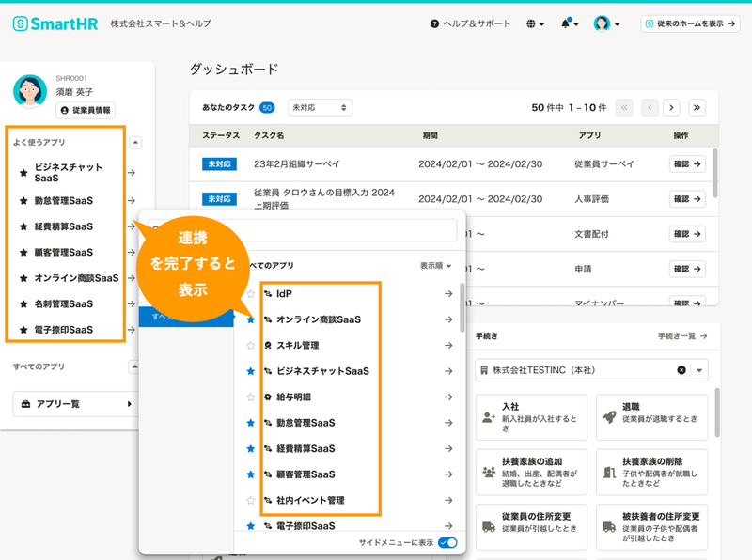The height and width of the screenshot is (560, 752).
Task: Open the 従業員の住所変更 procedure card
Action: pos(531,527)
